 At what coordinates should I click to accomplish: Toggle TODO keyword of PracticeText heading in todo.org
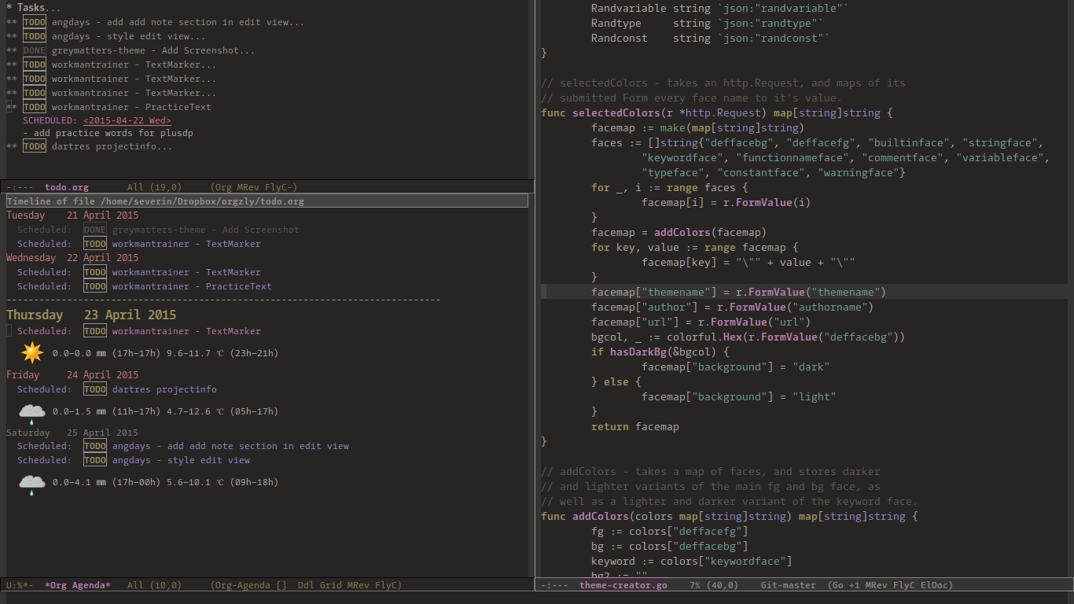click(x=35, y=107)
